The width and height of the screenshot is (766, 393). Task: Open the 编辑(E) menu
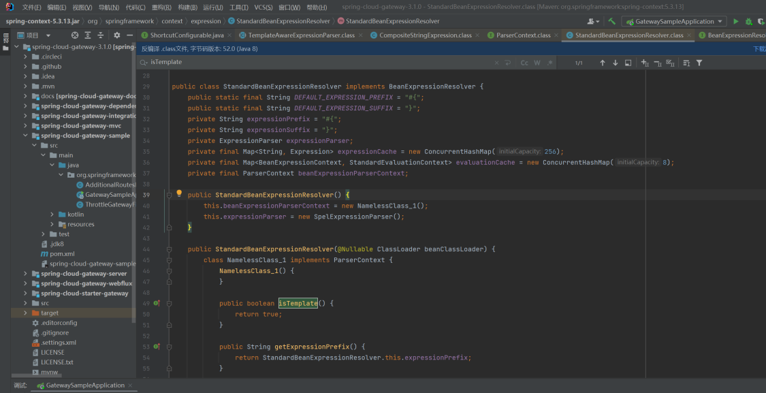coord(57,7)
